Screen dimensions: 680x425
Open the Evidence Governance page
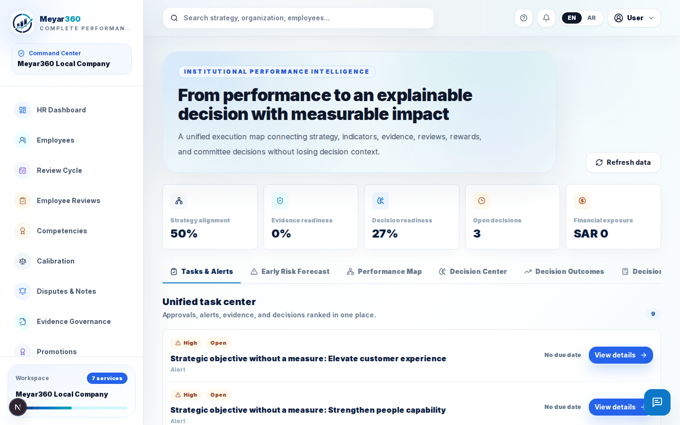coord(71,322)
